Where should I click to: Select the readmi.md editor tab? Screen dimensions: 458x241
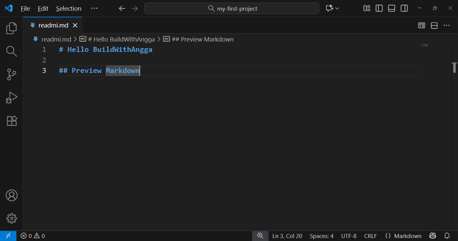coord(53,25)
